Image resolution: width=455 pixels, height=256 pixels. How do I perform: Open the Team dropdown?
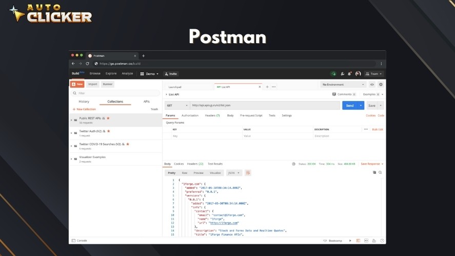tap(374, 74)
